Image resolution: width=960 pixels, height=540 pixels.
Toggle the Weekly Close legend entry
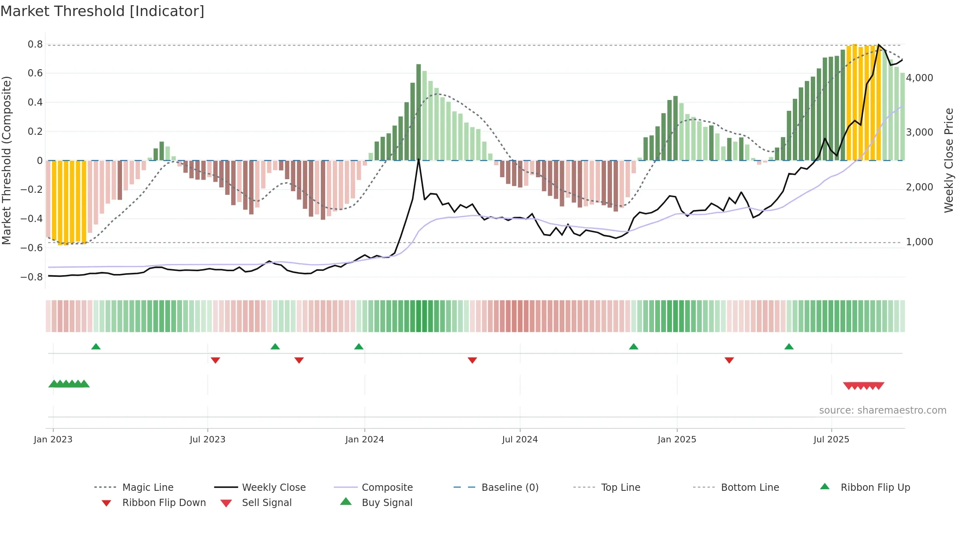260,487
